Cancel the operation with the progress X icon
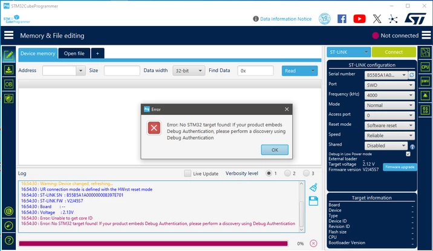Viewport: 433px width, 251px height. click(313, 243)
